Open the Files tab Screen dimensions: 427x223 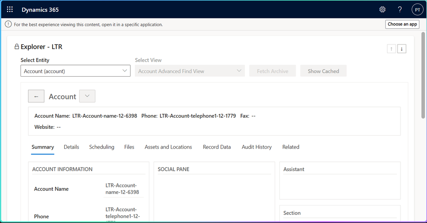129,147
